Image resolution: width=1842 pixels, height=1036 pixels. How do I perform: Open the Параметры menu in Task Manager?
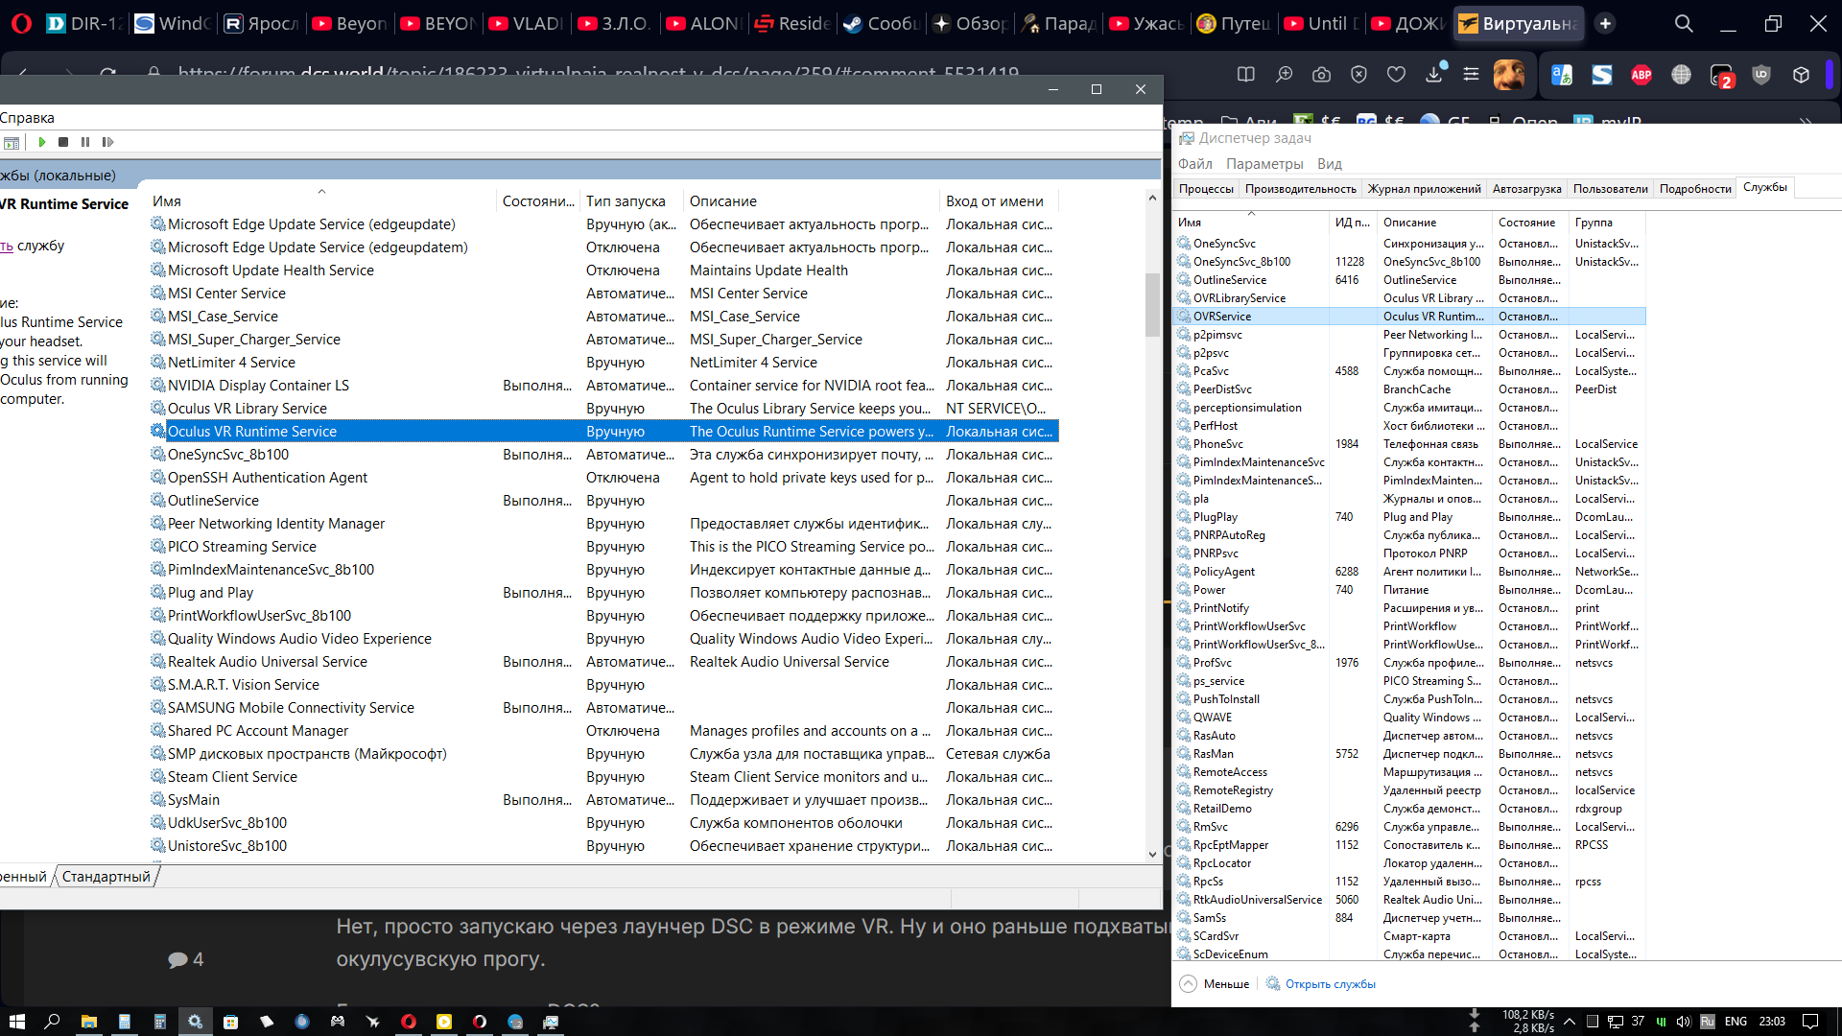[x=1264, y=164]
